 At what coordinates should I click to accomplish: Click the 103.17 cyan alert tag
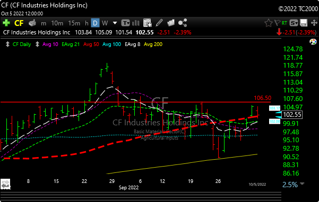pos(274,108)
